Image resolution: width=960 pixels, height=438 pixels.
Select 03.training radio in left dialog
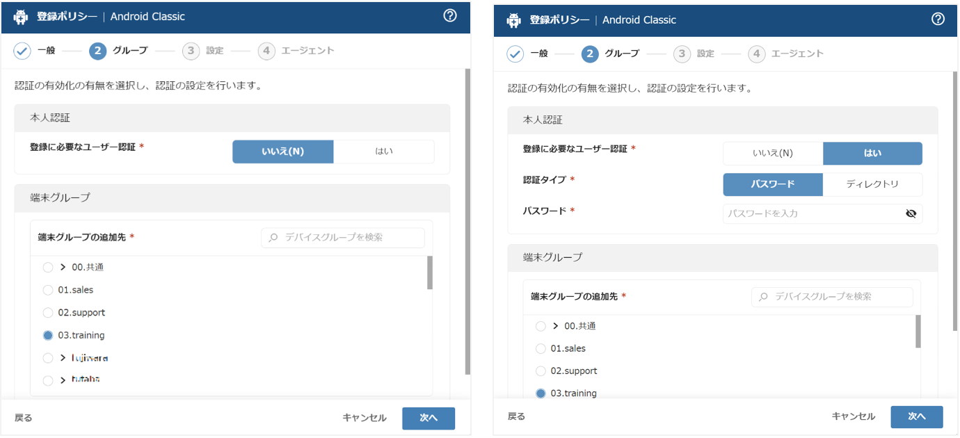[47, 335]
